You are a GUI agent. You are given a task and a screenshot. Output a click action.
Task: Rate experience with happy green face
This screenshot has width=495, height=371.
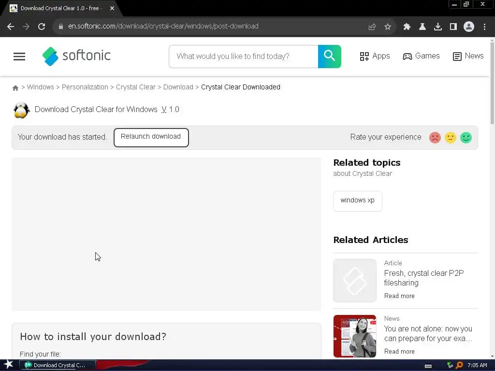[x=466, y=138]
